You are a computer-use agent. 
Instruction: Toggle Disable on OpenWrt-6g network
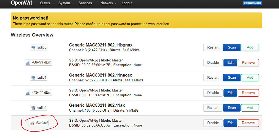tap(213, 123)
